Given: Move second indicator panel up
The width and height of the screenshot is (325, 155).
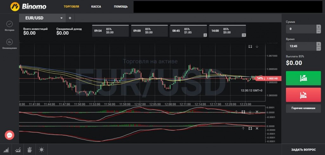Looking at the screenshot, I should 243,128.
